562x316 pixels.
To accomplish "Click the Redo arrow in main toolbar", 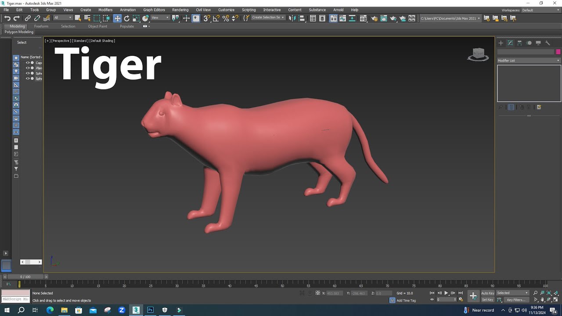I will (16, 18).
